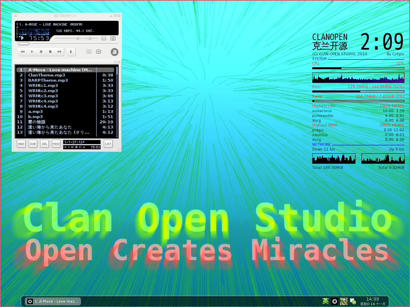Select playlist entry A-Move - Love machine
Image resolution: width=410 pixels, height=307 pixels.
65,70
